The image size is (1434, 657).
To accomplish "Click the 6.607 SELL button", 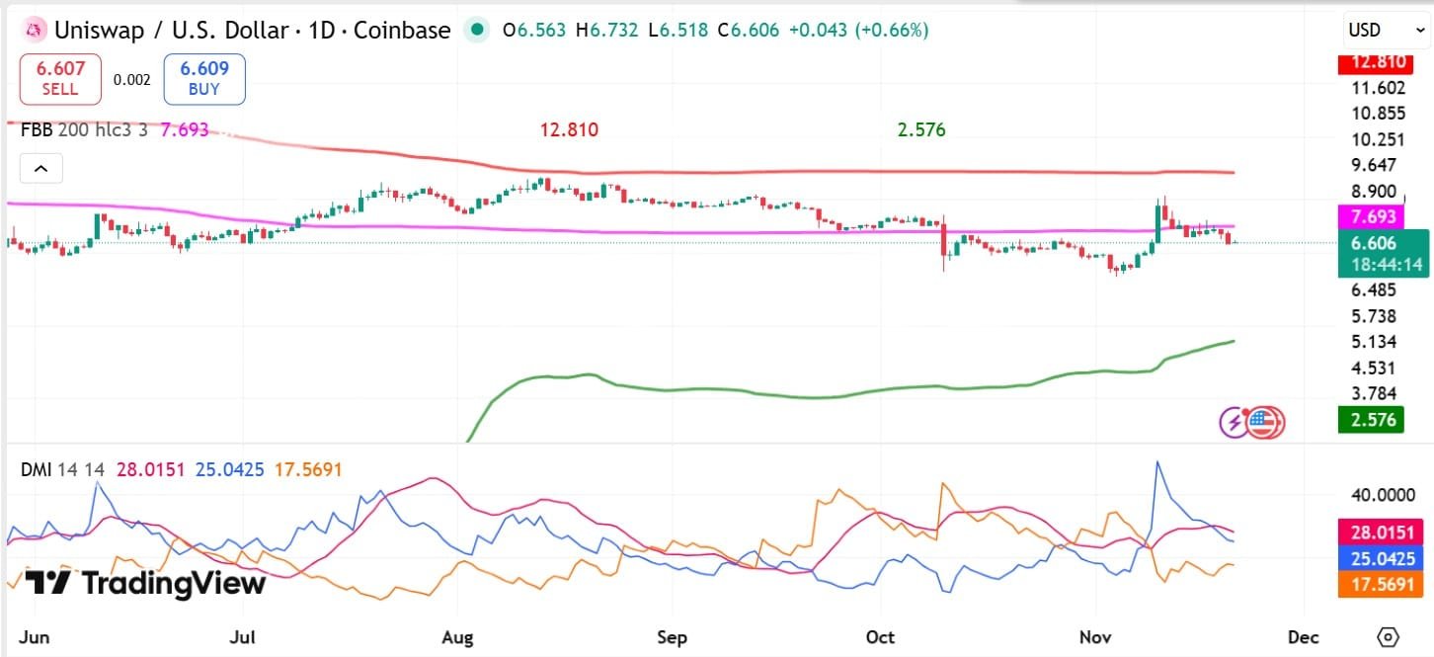I will point(60,79).
